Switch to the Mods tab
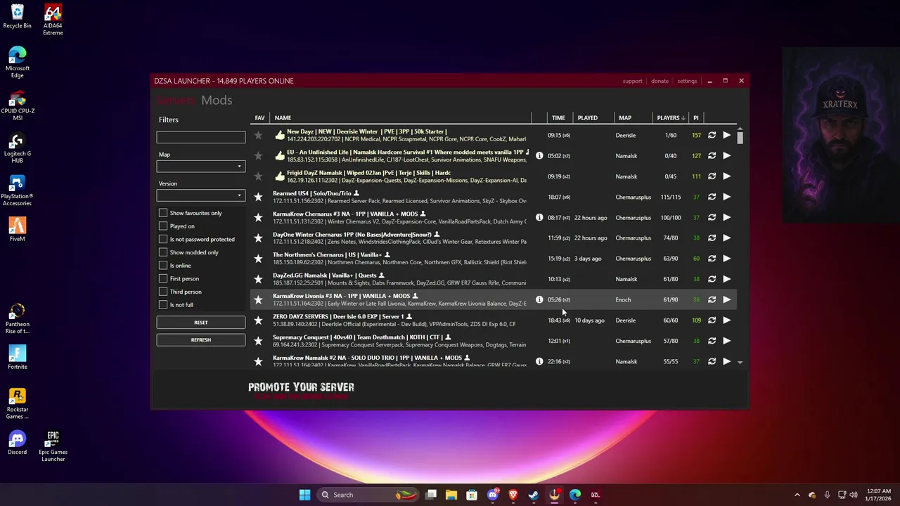 click(217, 100)
